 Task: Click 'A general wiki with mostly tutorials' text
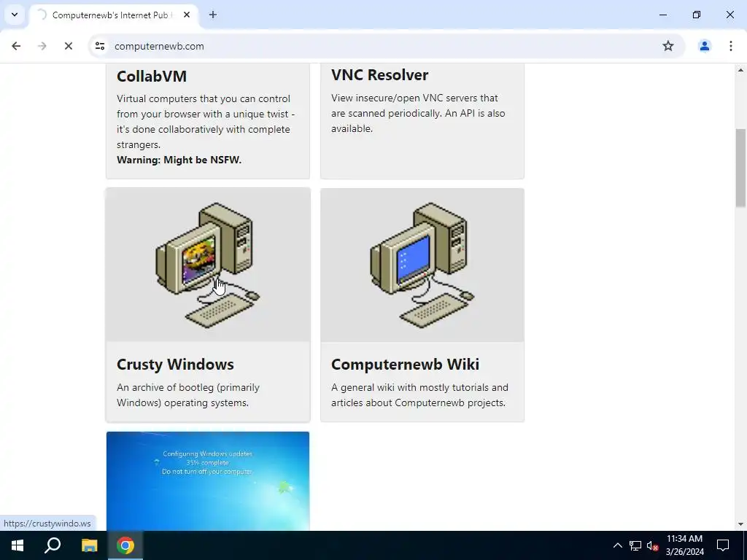419,394
